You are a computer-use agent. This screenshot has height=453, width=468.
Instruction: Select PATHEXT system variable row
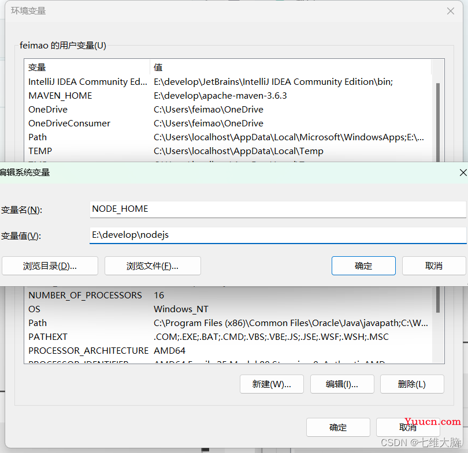tap(228, 337)
